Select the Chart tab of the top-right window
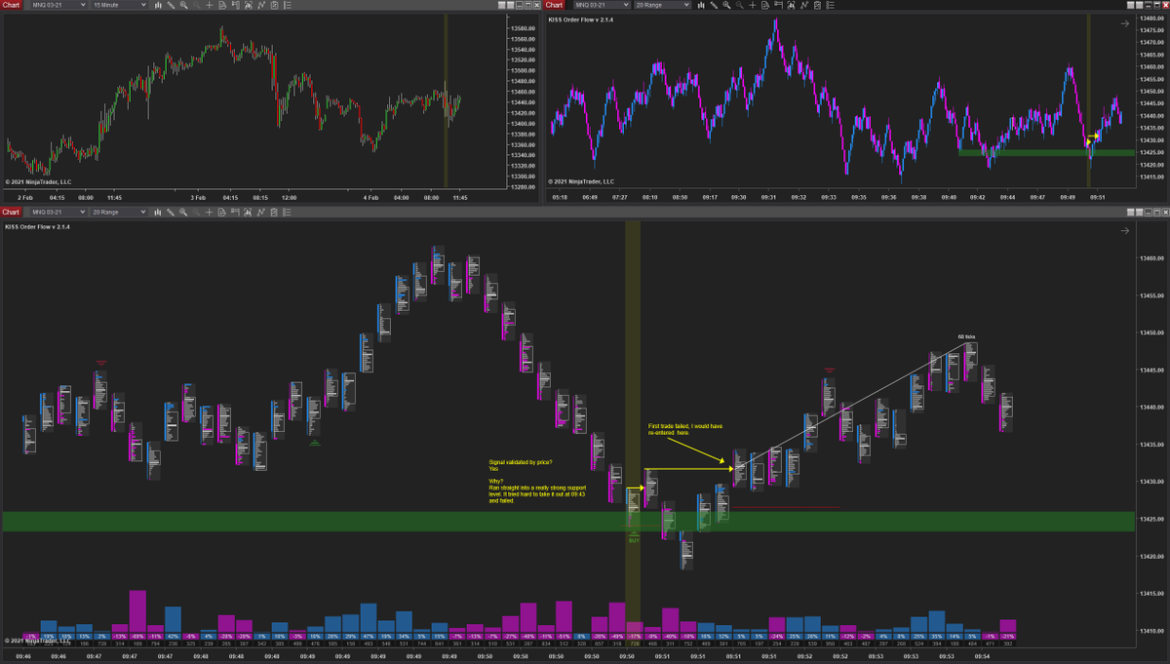1170x664 pixels. click(x=554, y=5)
